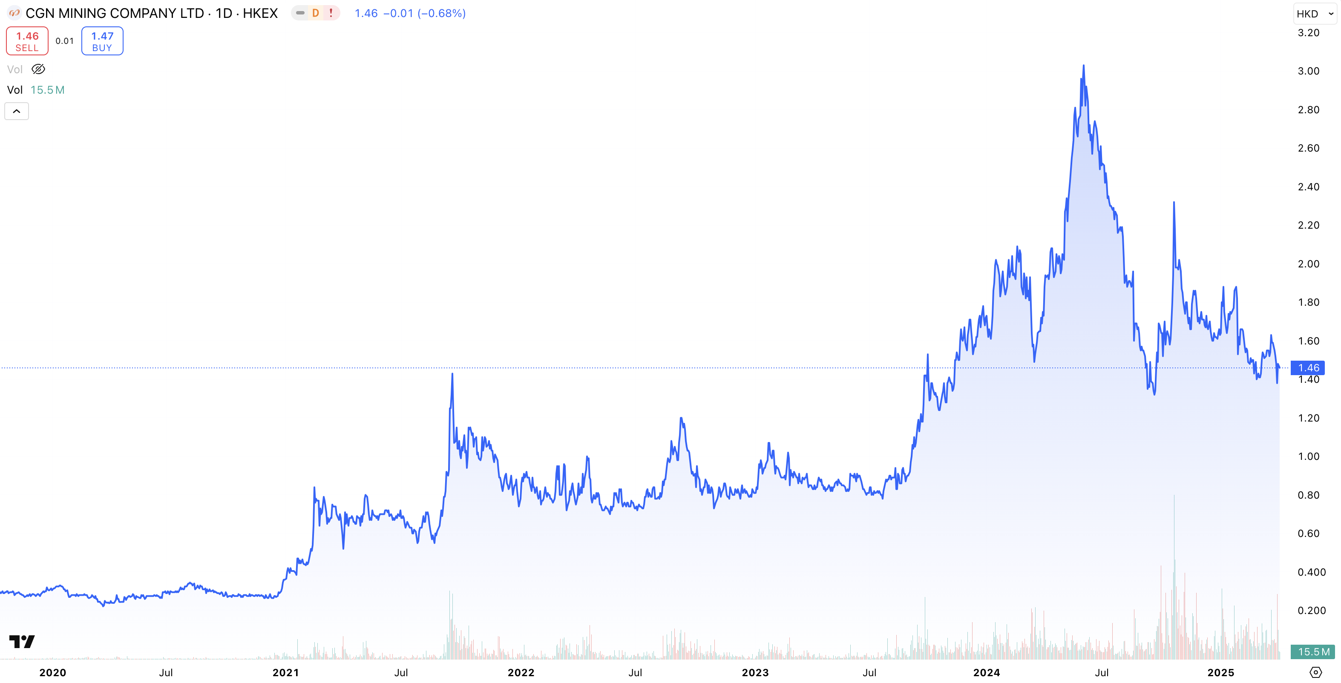Collapse the indicator legend with chevron button
Viewport: 1341px width, 683px height.
pos(17,111)
